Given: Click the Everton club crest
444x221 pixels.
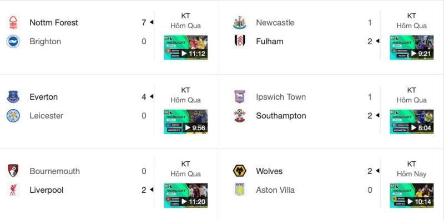Looking at the screenshot, I should click(x=13, y=97).
